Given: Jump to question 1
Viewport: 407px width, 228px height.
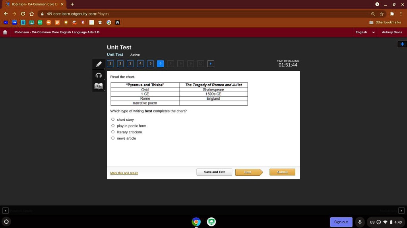Looking at the screenshot, I should coord(110,64).
